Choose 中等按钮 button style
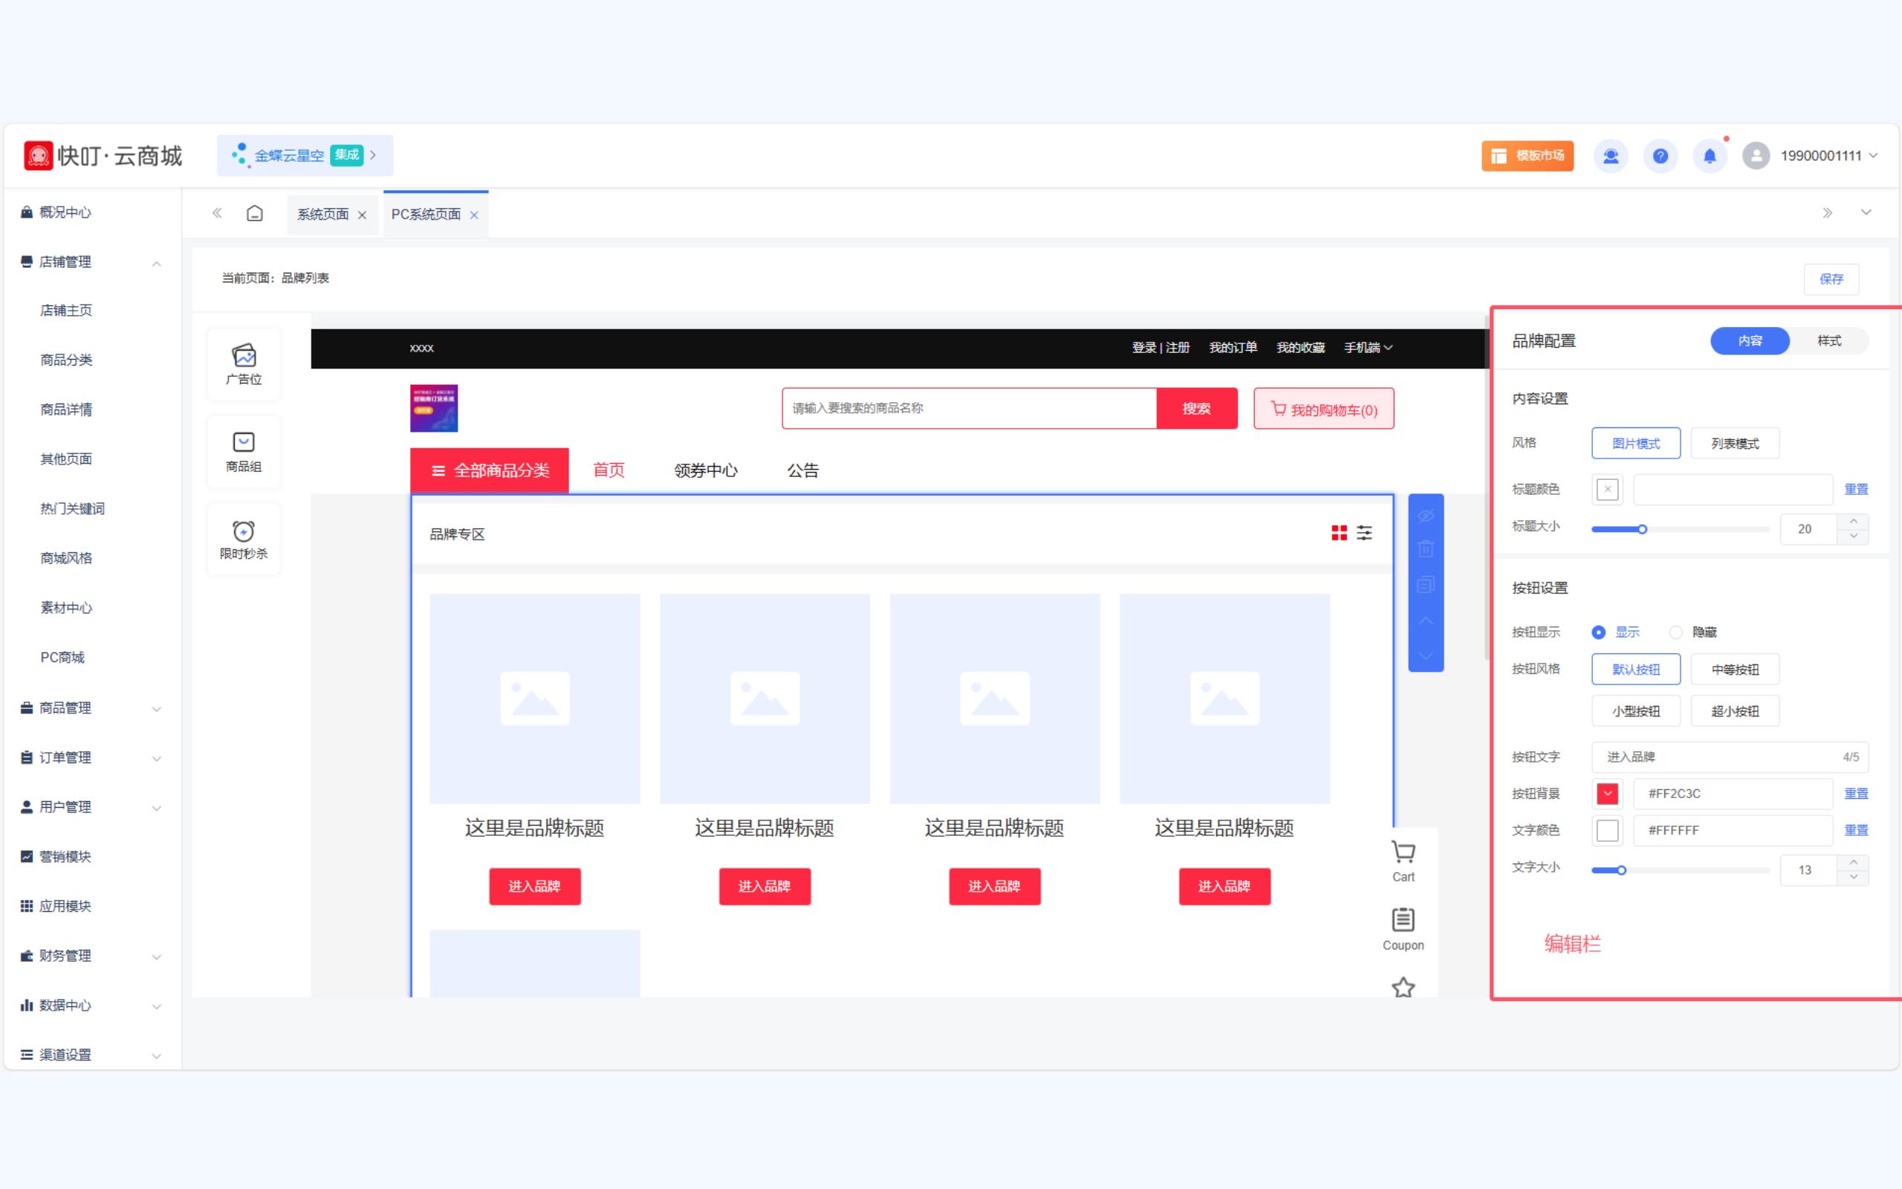Image resolution: width=1902 pixels, height=1189 pixels. pos(1735,670)
